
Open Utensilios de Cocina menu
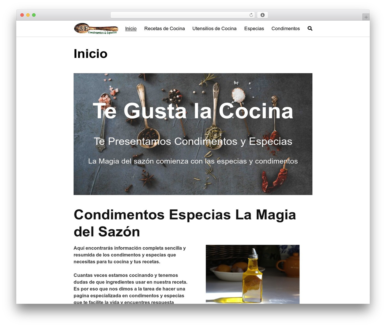pyautogui.click(x=214, y=28)
